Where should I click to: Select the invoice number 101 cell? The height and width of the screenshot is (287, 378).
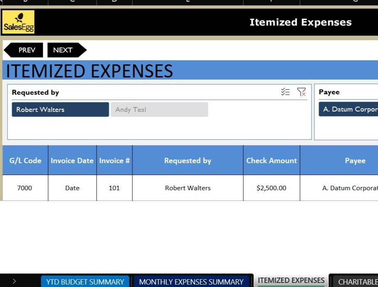point(114,188)
